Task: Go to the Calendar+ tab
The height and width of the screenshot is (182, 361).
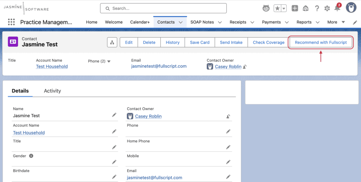Action: pyautogui.click(x=140, y=22)
